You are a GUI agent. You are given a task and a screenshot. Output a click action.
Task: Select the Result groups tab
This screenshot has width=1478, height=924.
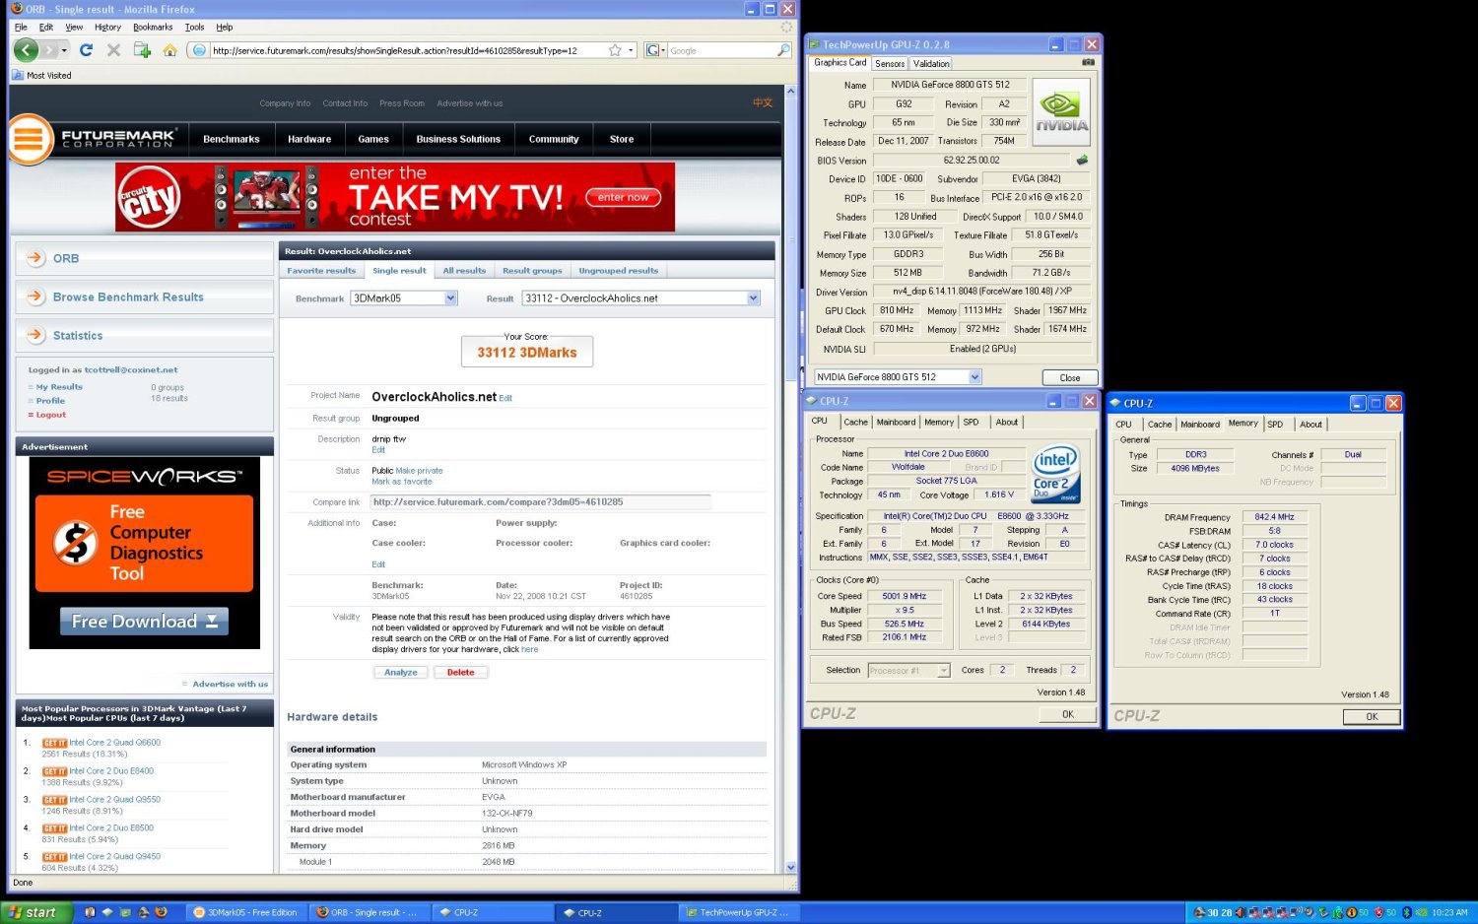click(x=532, y=270)
